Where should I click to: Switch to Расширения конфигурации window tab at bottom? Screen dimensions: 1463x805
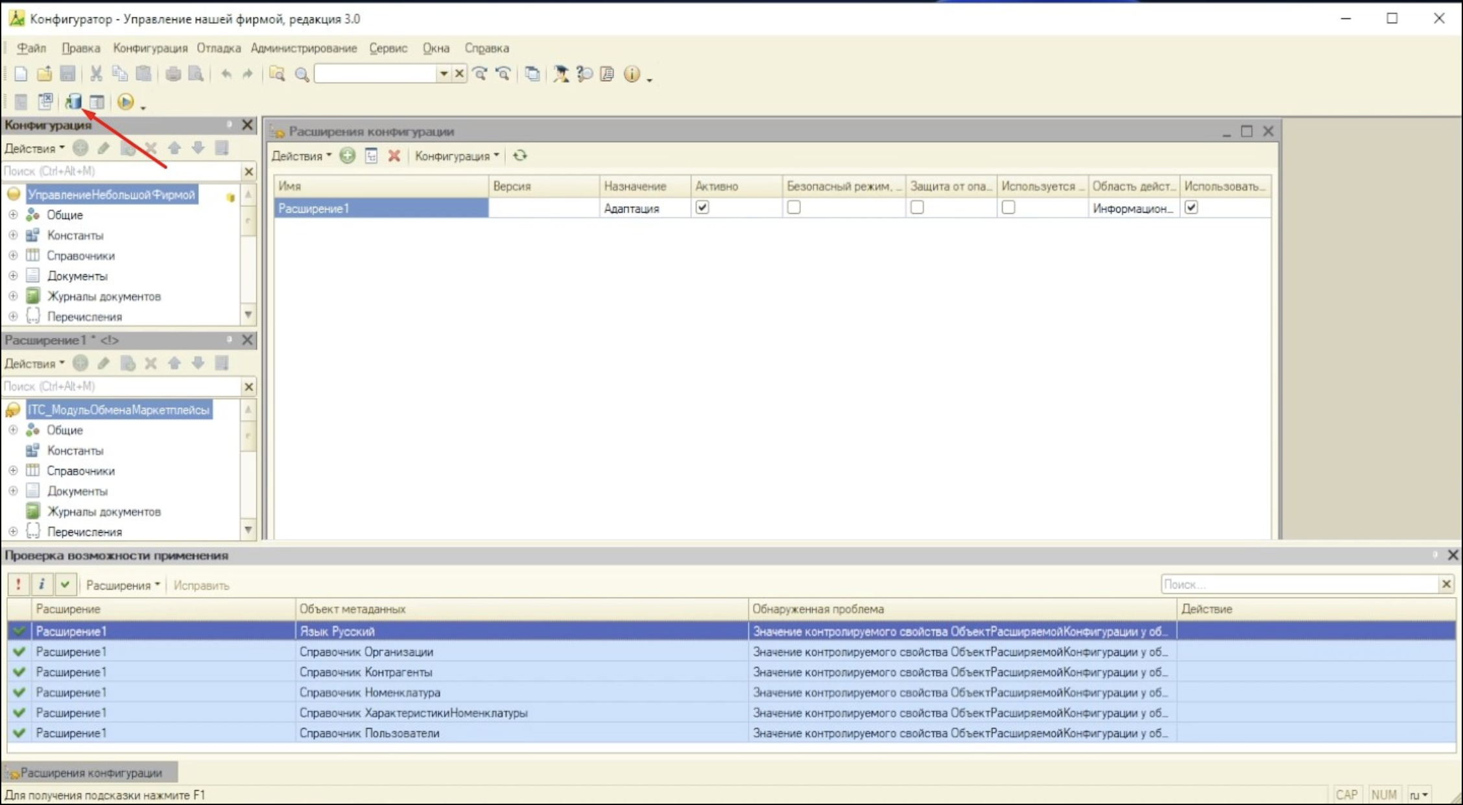89,773
